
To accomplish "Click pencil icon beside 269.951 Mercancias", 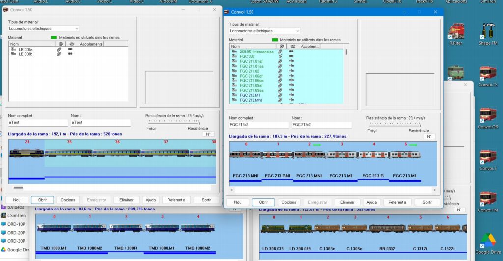I will (280, 52).
